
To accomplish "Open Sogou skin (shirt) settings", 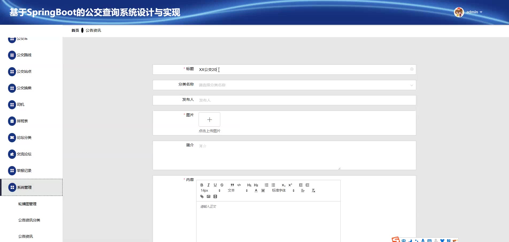I will coord(442,241).
